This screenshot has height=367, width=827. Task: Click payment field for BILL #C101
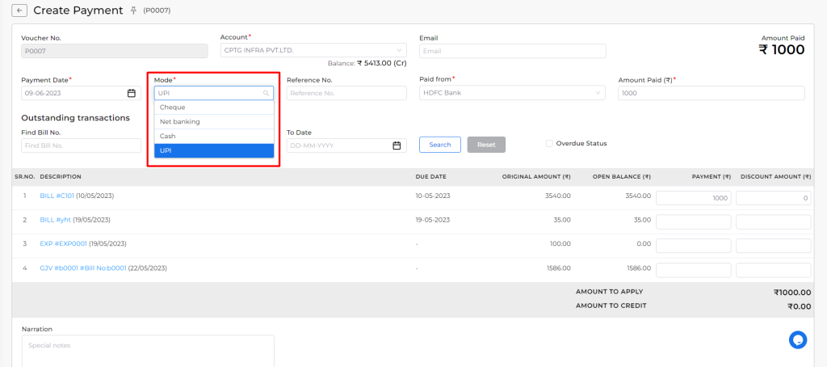coord(694,198)
